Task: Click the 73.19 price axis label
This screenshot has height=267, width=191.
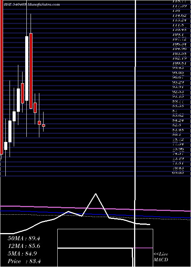Action: [x=178, y=158]
